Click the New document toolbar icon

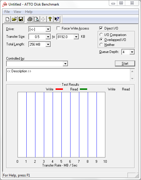[x=7, y=19]
